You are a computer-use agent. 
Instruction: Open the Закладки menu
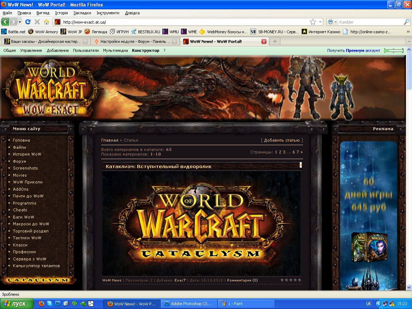tap(82, 13)
